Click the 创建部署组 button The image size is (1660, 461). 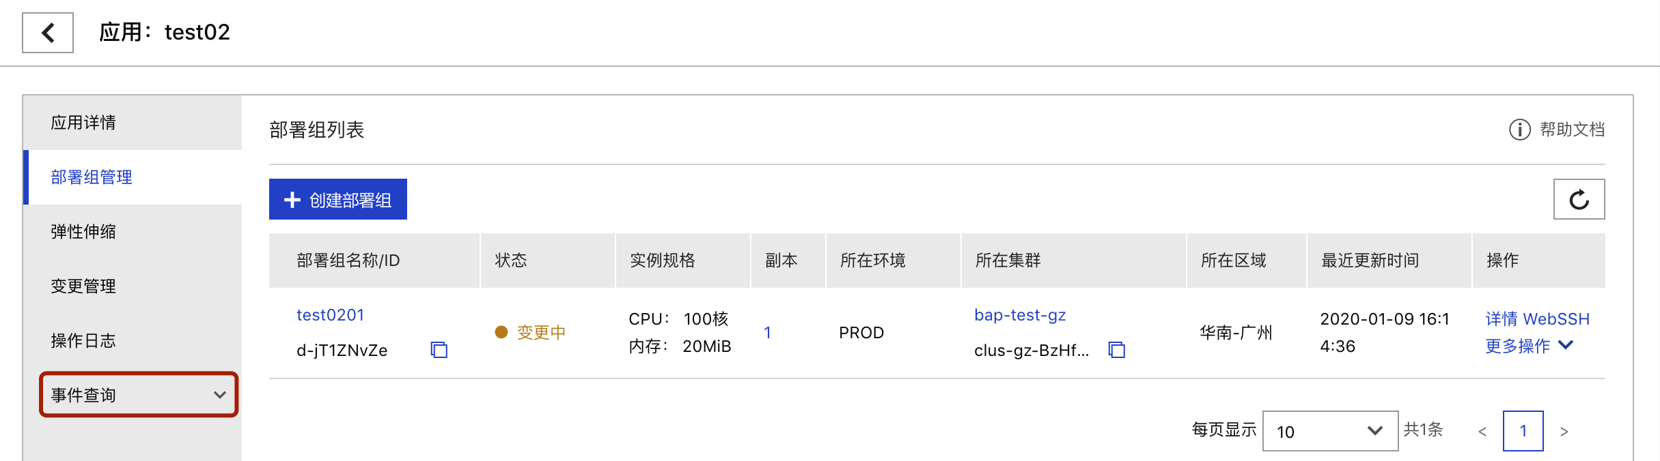(338, 199)
